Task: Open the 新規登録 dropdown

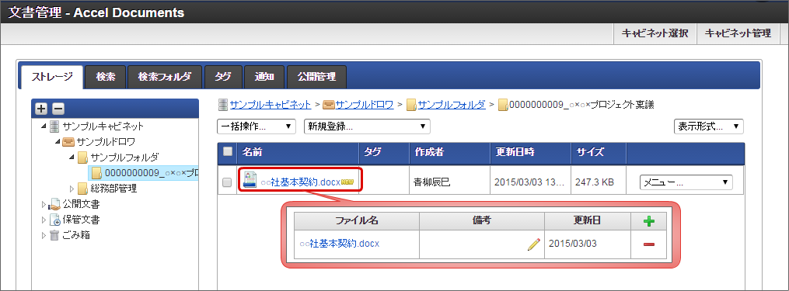Action: click(368, 126)
